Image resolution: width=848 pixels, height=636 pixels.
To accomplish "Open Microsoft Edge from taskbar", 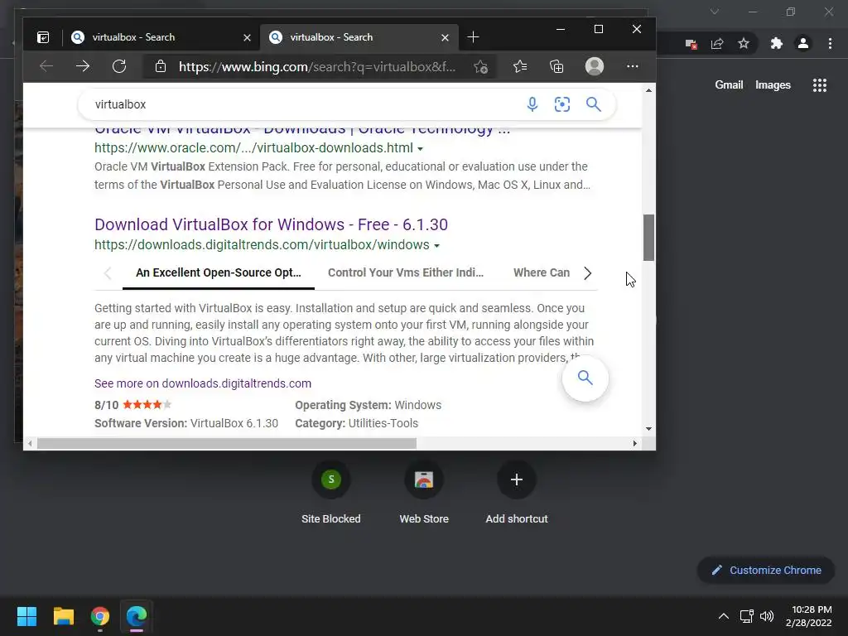I will (137, 616).
